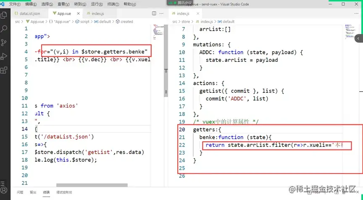Click the right editor minimap
This screenshot has height=200, width=363.
350,31
